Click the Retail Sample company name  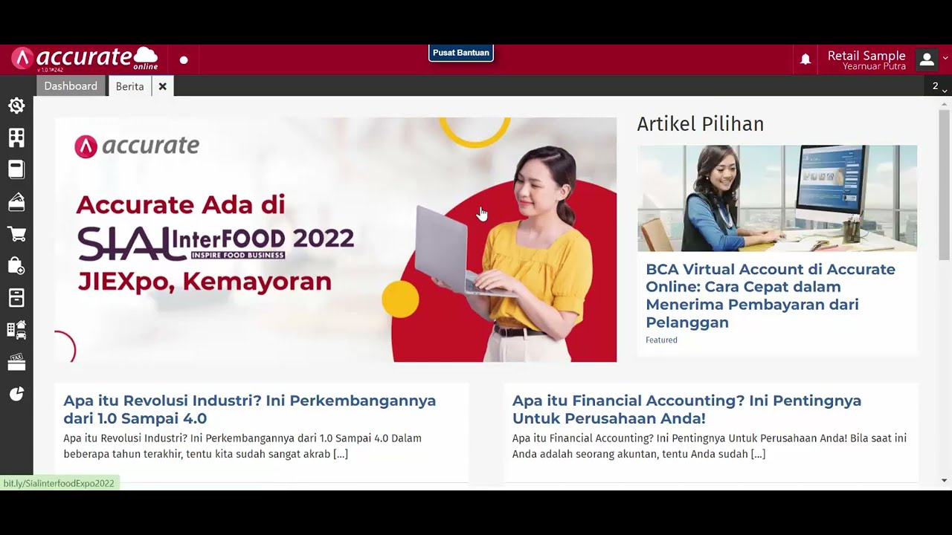pos(866,56)
